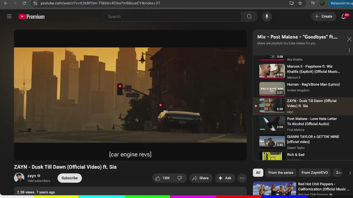Screen dimensions: 353x198
Task: Focus the YouTube search field
Action: pyautogui.click(x=172, y=16)
